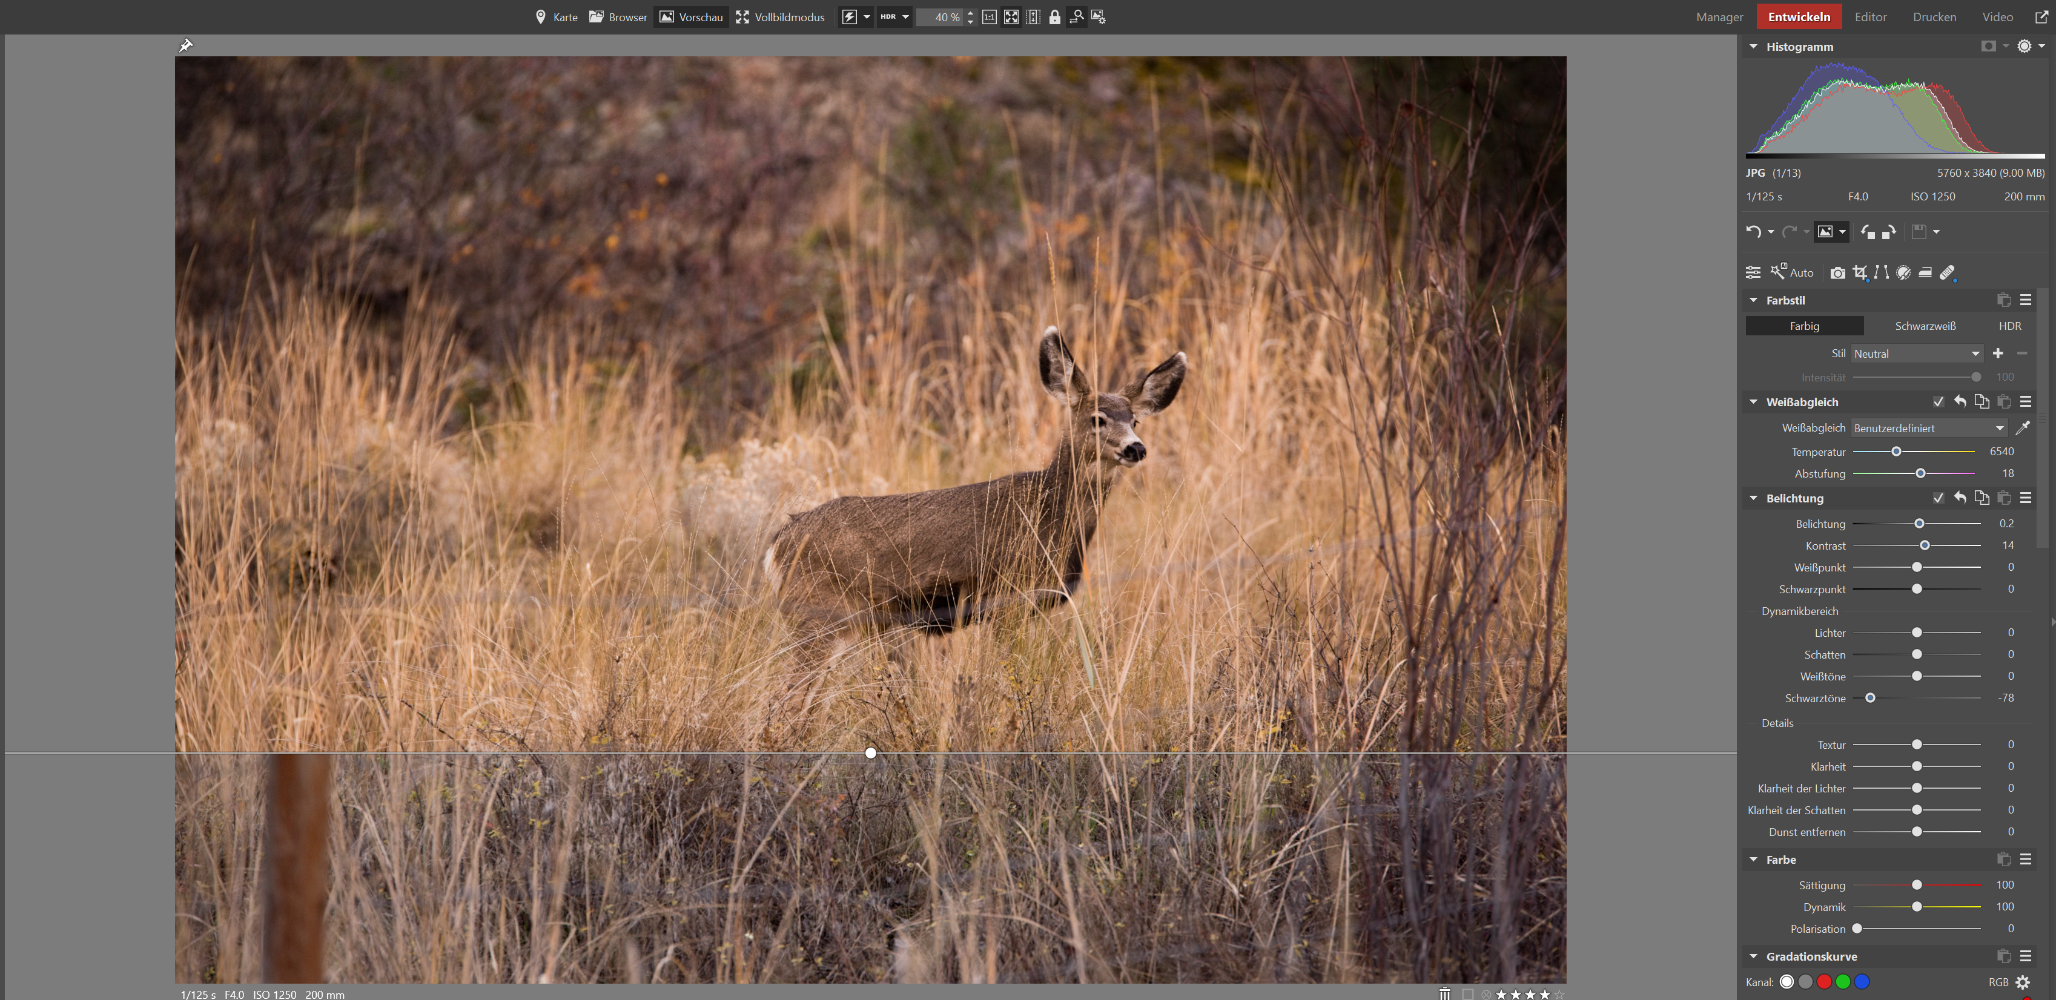Switch to Schwarzweiß color style tab
This screenshot has height=1000, width=2056.
click(1925, 326)
